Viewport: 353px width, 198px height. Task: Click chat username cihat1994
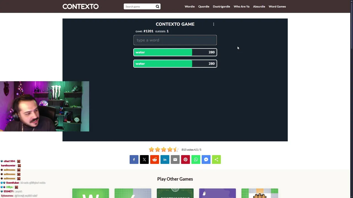(x=9, y=161)
